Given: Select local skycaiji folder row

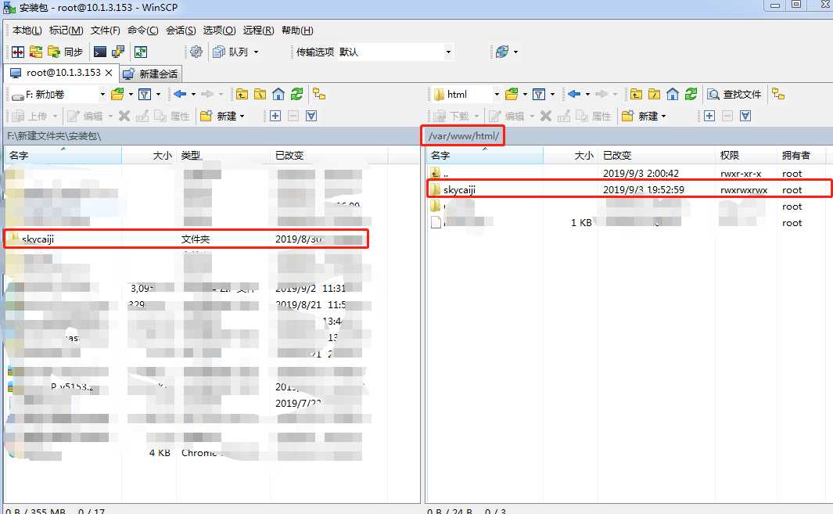Looking at the screenshot, I should pos(185,239).
